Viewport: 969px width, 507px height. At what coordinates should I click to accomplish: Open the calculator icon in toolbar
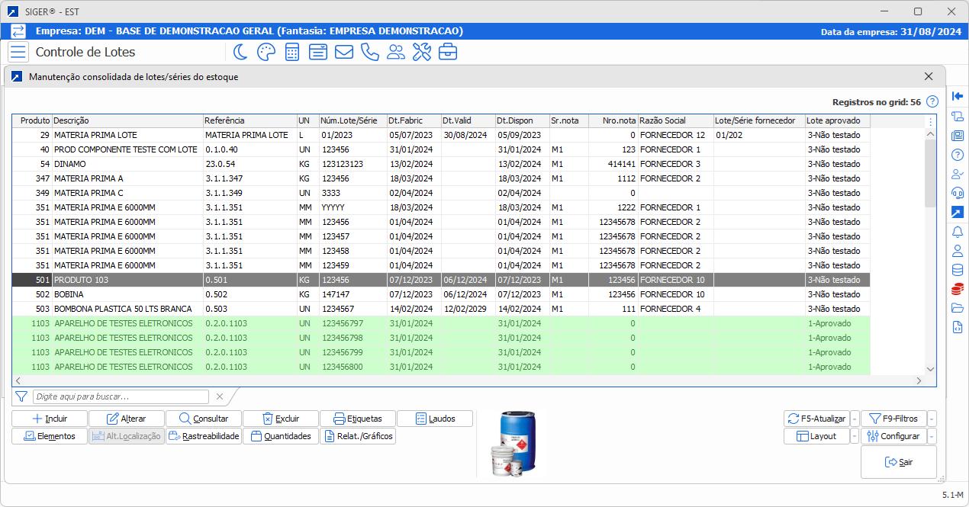tap(291, 52)
